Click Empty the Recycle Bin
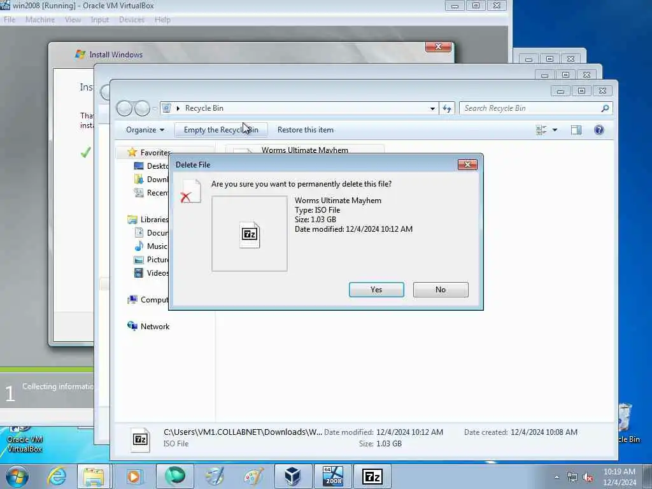 coord(221,130)
